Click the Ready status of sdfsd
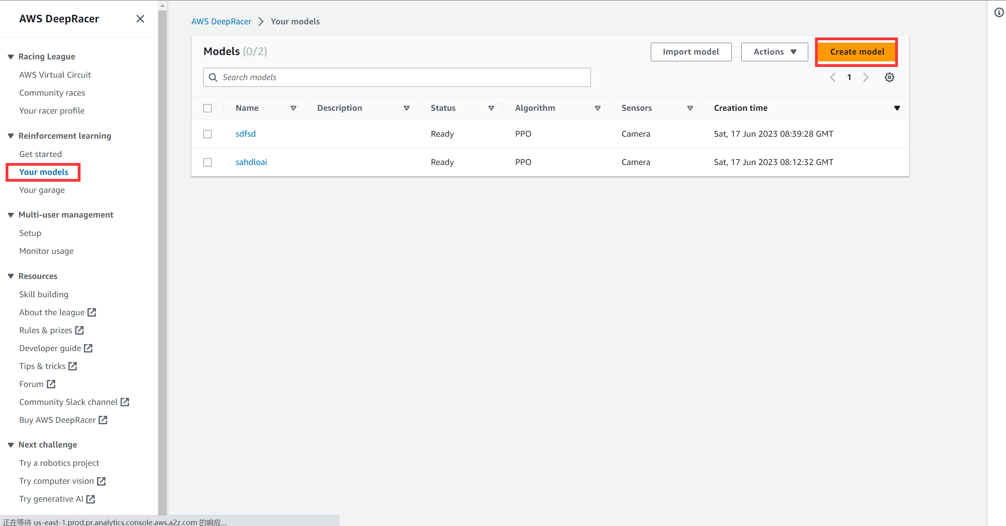The image size is (1006, 526). click(442, 134)
